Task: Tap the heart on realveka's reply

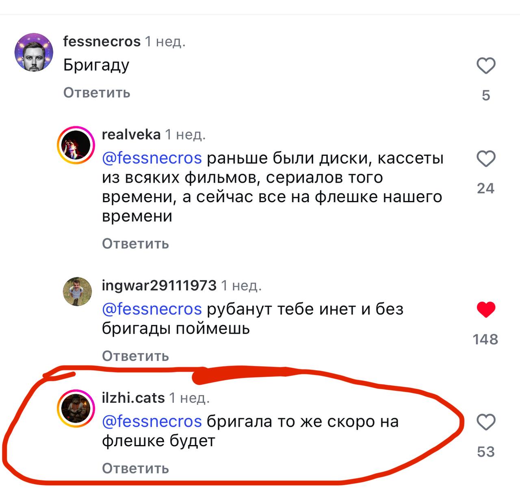Action: (x=486, y=159)
